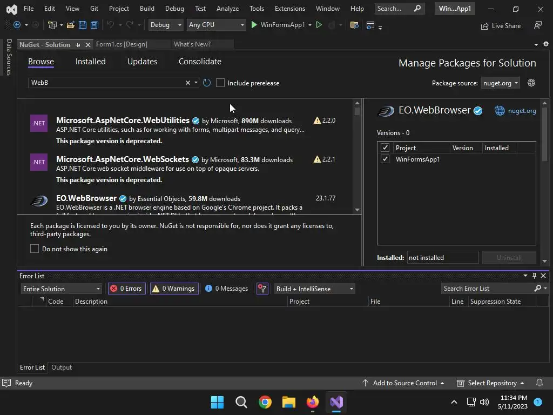Open Firefox from the taskbar

pyautogui.click(x=313, y=402)
